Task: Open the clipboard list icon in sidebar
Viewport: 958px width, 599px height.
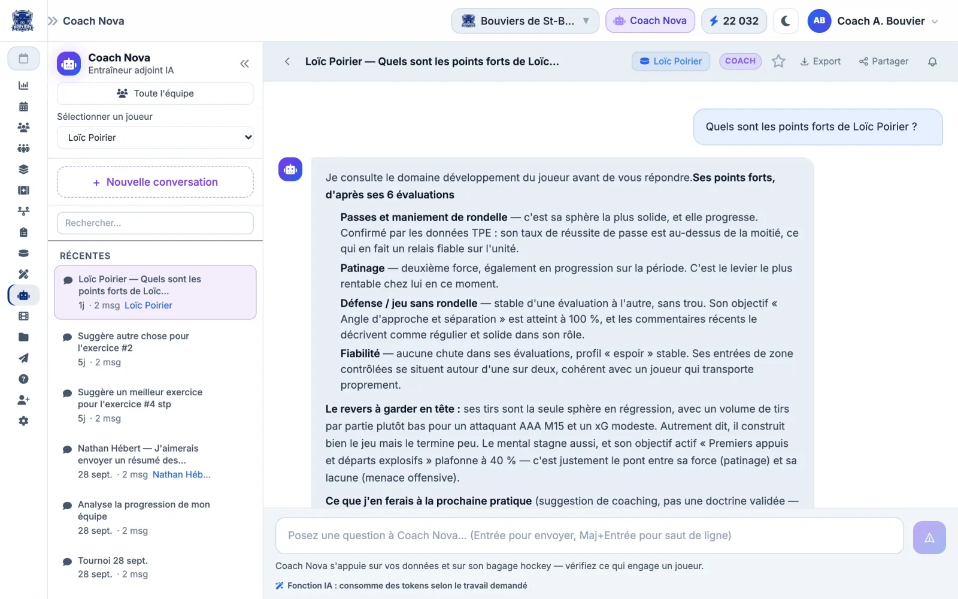Action: click(23, 232)
